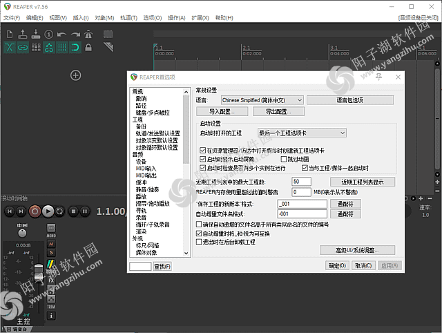Open the 编辑(E) menu
Viewport: 442px width, 333px height.
coord(35,18)
